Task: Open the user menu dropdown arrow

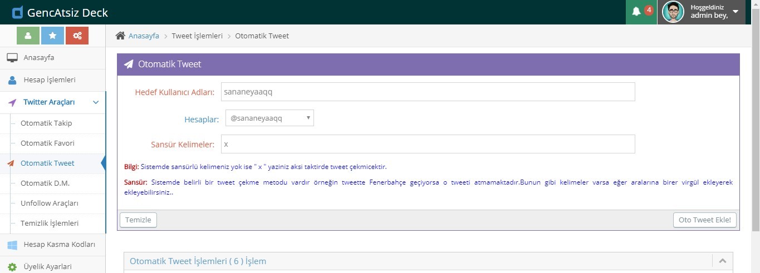Action: point(736,12)
